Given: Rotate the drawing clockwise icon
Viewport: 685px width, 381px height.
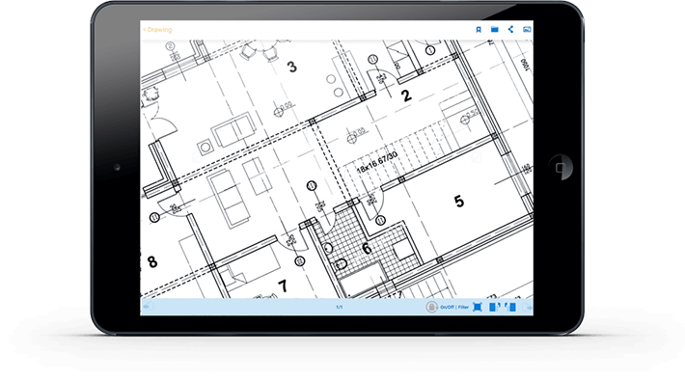Looking at the screenshot, I should pyautogui.click(x=494, y=307).
